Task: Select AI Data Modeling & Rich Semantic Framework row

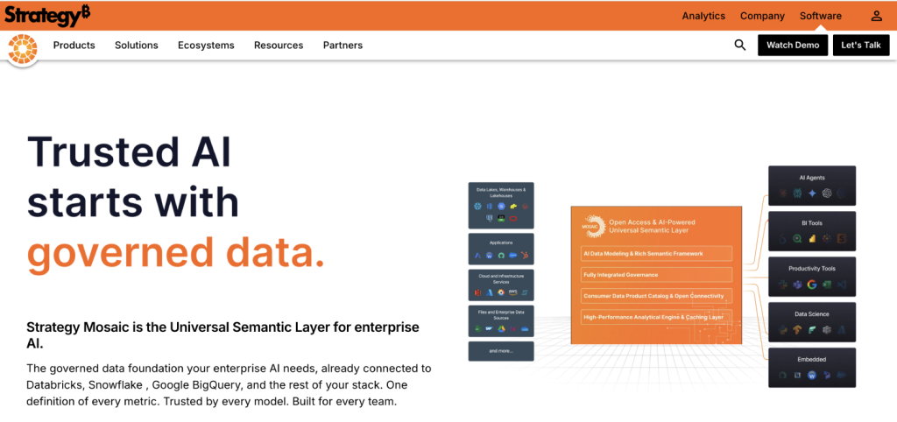Action: pyautogui.click(x=656, y=253)
